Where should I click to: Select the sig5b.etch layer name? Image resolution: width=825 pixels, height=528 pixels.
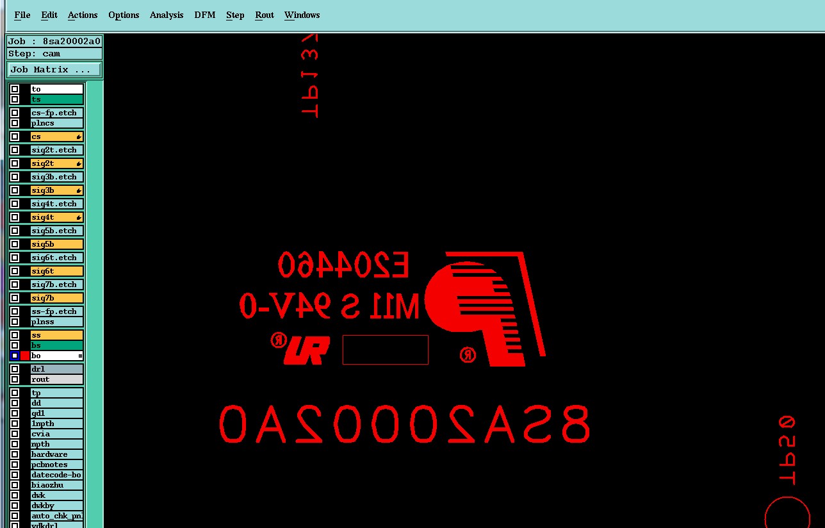coord(57,231)
